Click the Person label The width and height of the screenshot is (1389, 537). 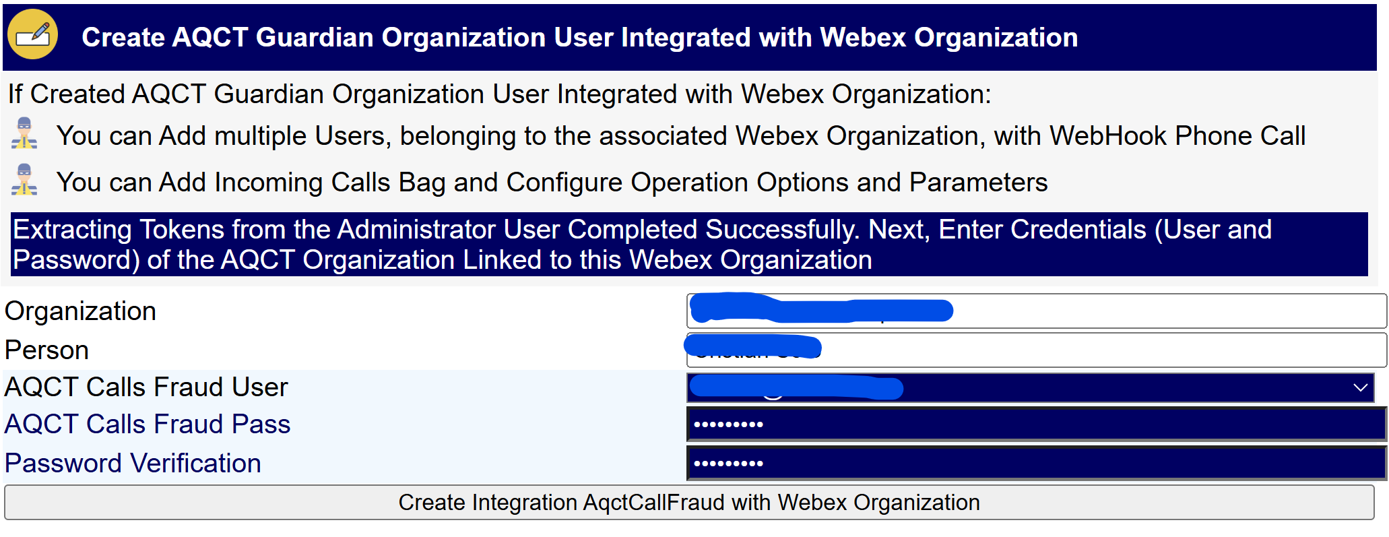46,350
